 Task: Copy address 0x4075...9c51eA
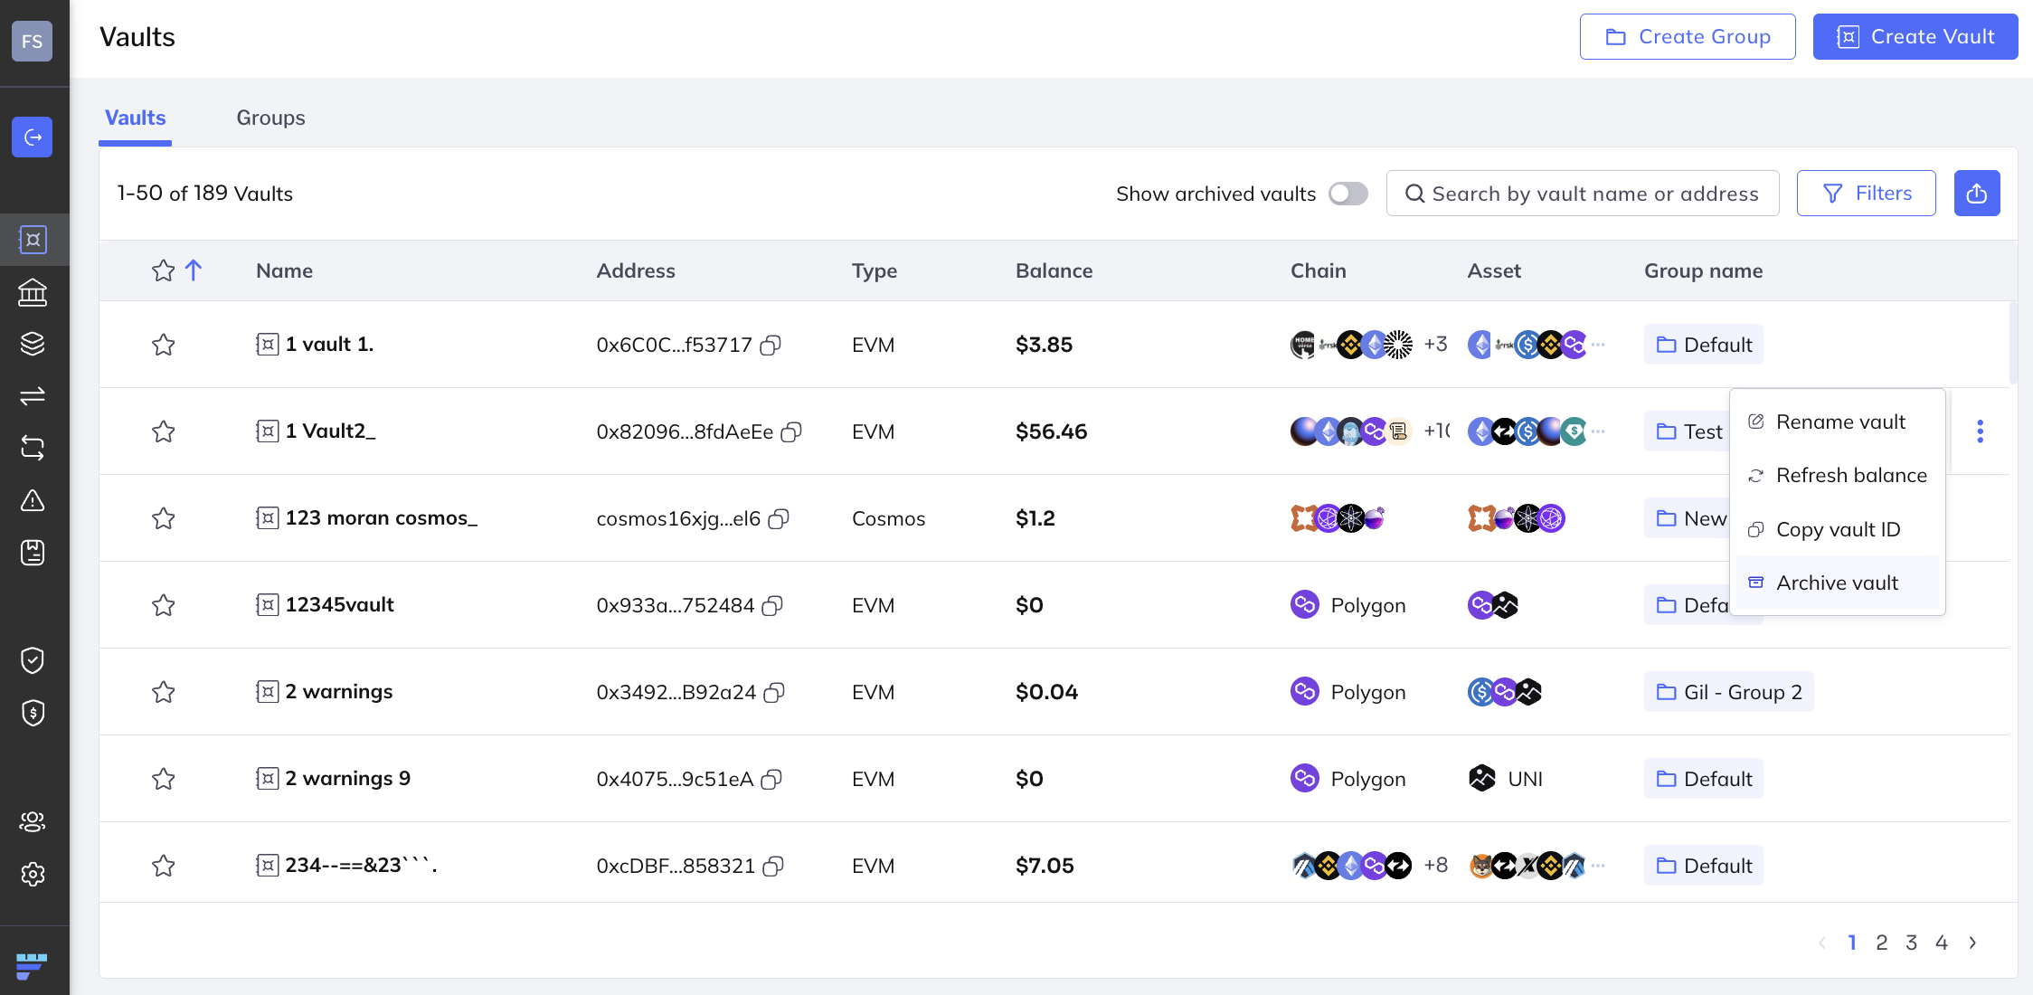click(771, 780)
